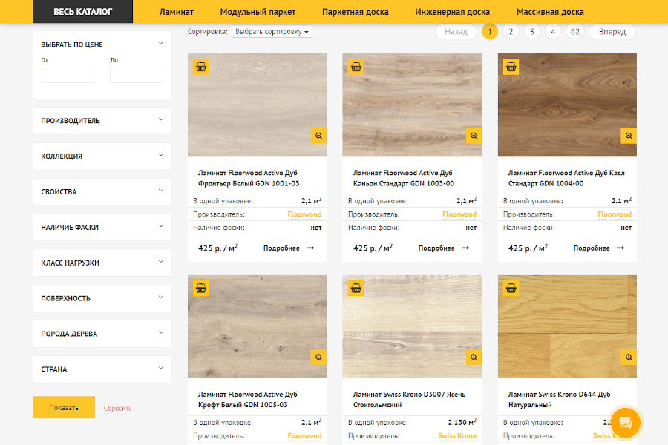Open the Страна filter section
Viewport: 668px width, 445px height.
[102, 369]
